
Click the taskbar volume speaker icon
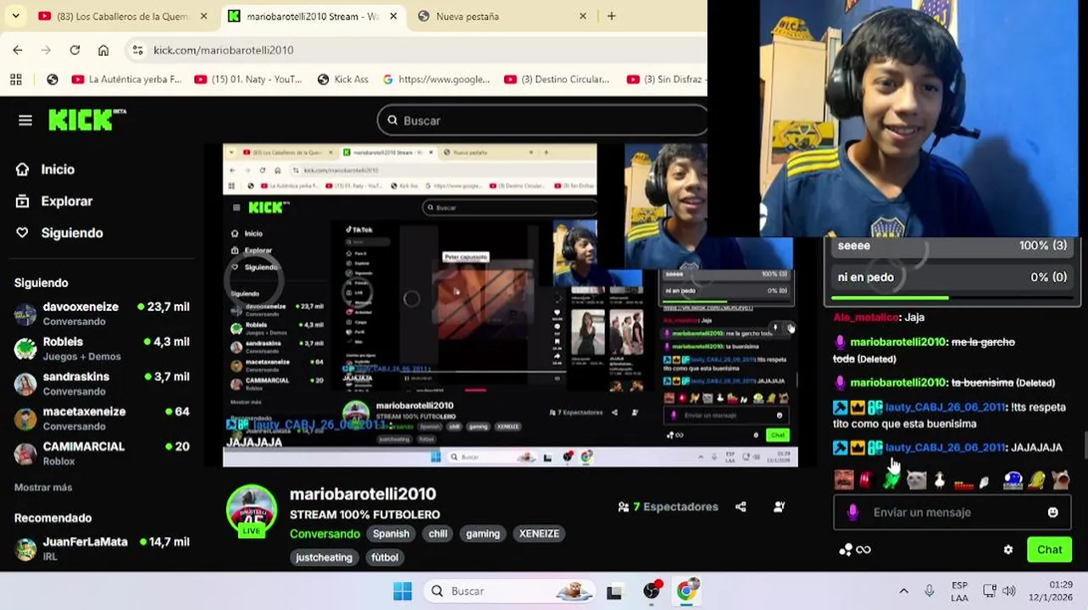(x=1008, y=591)
